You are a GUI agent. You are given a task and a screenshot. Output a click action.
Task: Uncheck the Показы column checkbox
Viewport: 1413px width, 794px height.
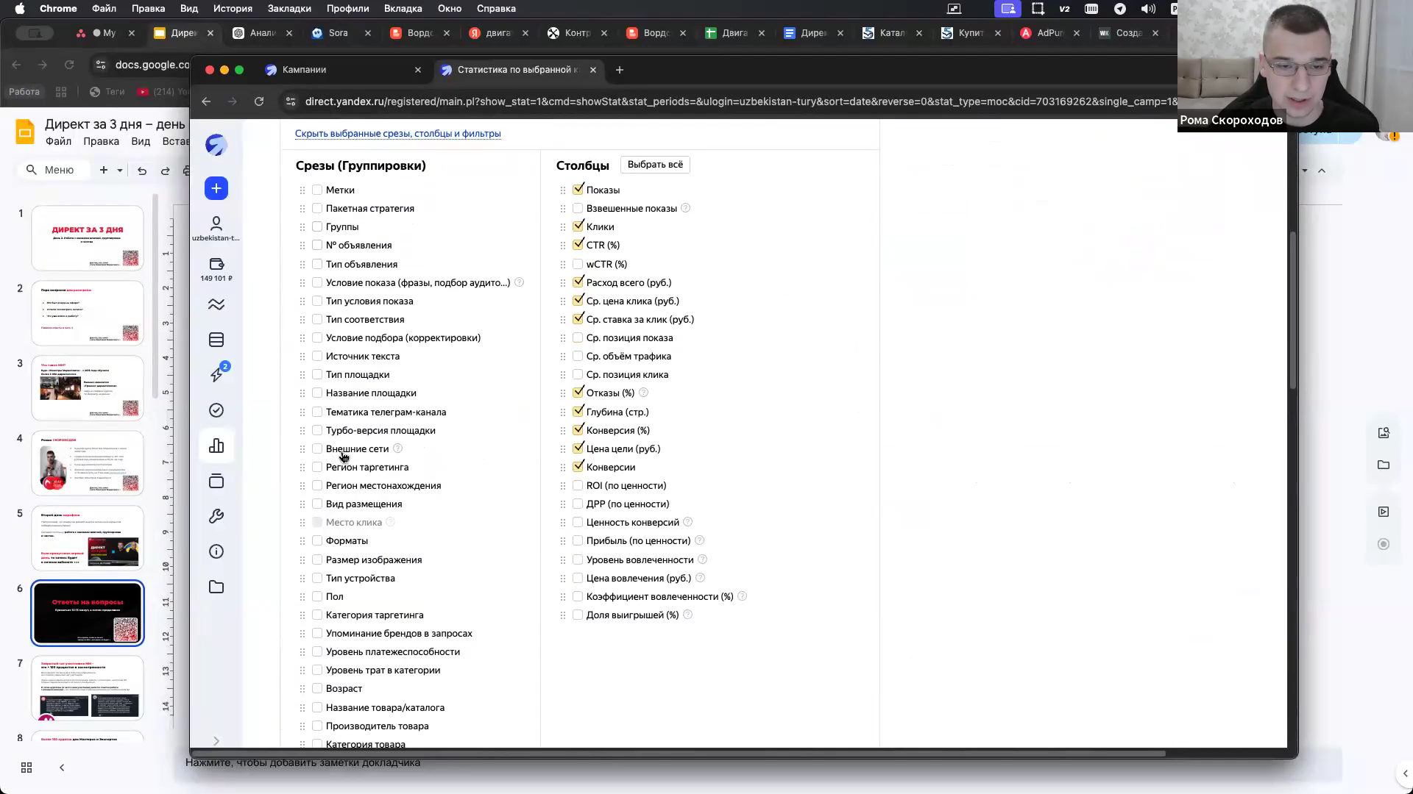pos(578,189)
